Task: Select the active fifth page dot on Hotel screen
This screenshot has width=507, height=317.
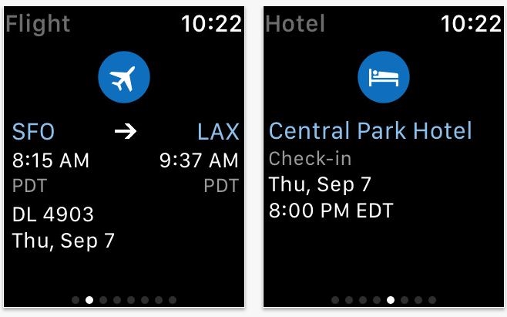Action: (x=391, y=300)
